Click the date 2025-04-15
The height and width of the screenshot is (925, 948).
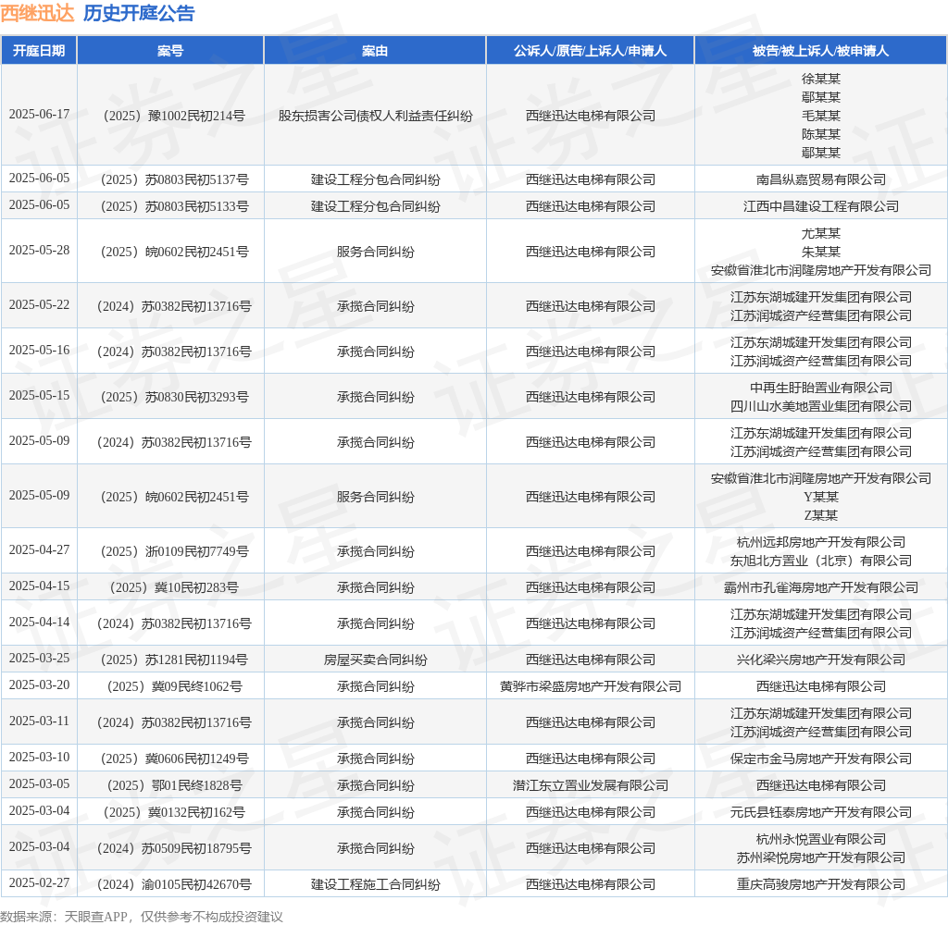coord(39,586)
